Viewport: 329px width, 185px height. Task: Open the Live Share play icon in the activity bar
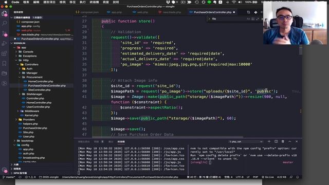(x=4, y=83)
